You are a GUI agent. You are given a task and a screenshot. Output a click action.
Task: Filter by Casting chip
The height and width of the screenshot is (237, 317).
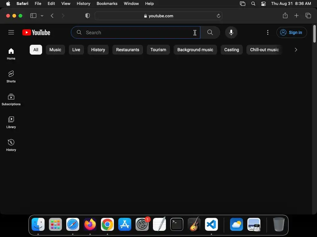(x=232, y=50)
